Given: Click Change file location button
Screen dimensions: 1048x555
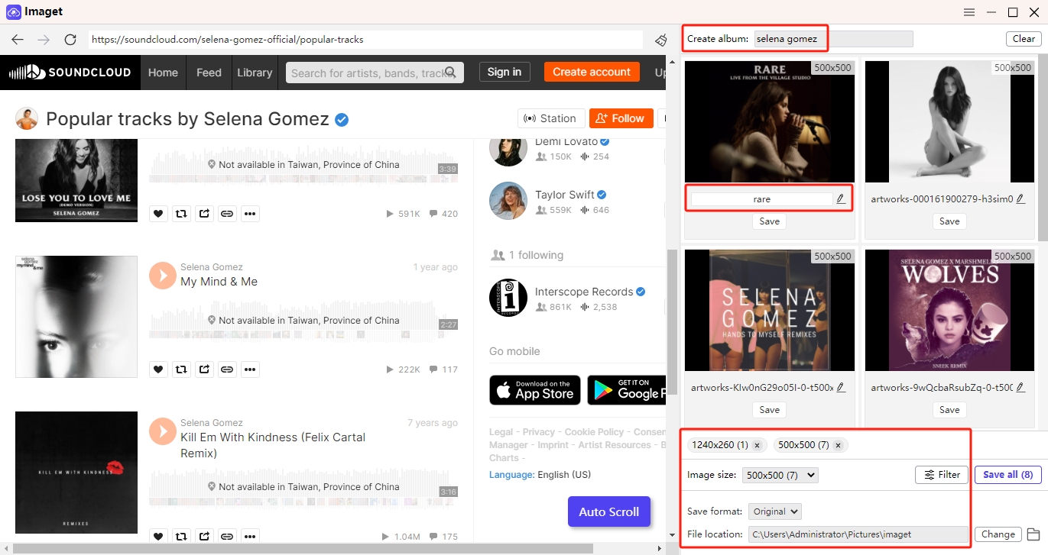Looking at the screenshot, I should (998, 534).
